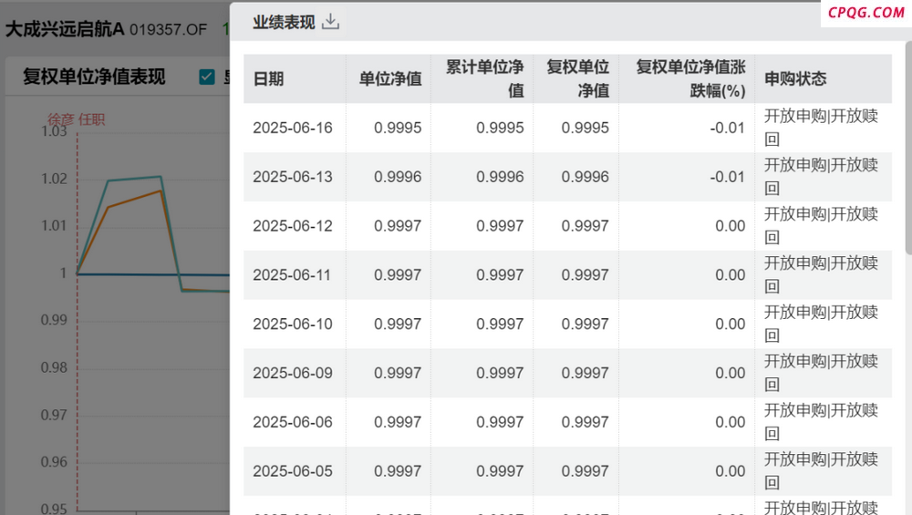Click the 复权单位净值表现 chart heading
The height and width of the screenshot is (515, 912).
(94, 77)
